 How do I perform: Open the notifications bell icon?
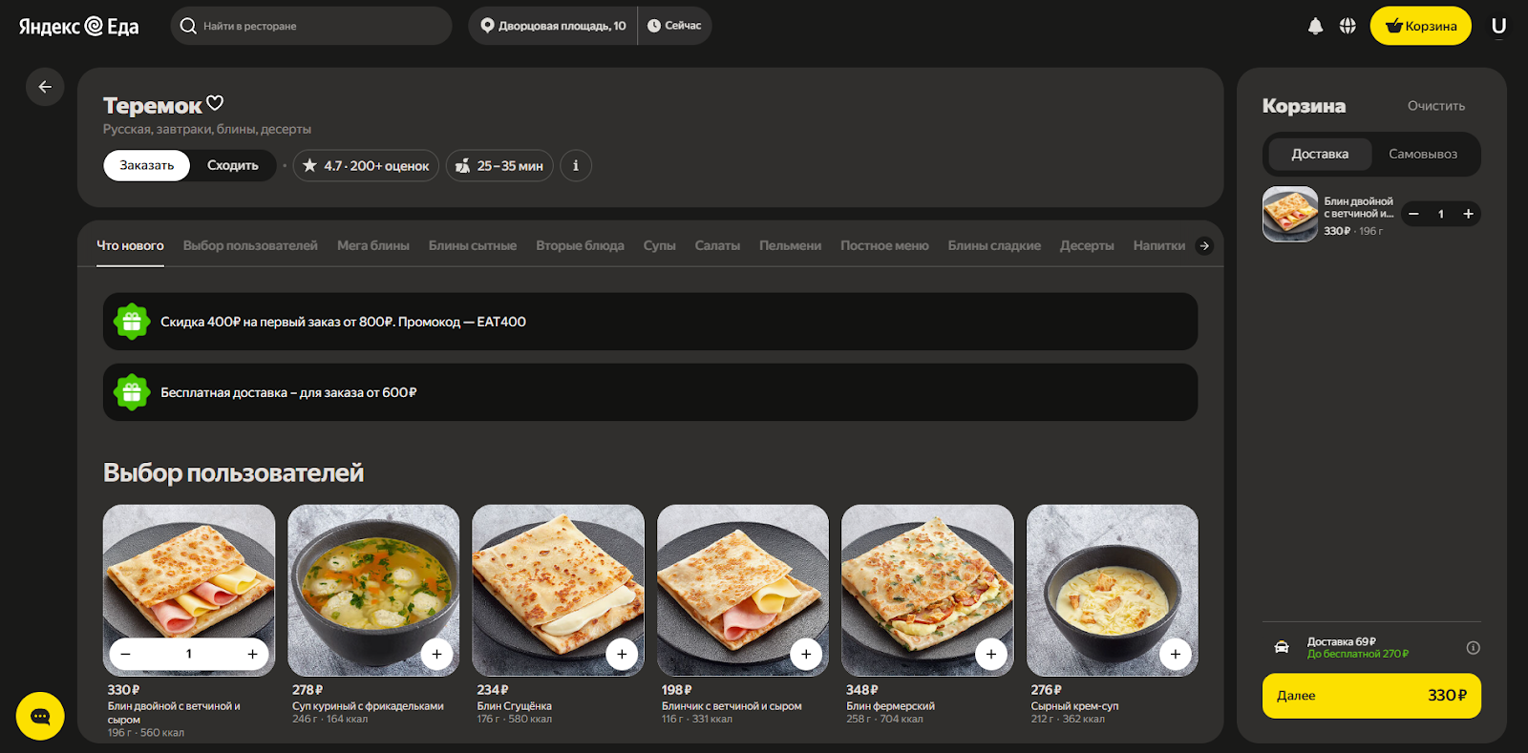click(x=1315, y=26)
